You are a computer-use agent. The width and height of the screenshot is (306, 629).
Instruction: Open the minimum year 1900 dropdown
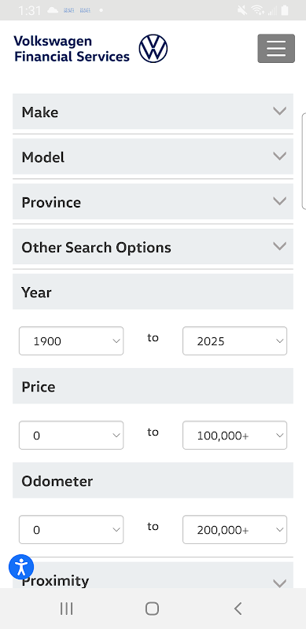[71, 341]
